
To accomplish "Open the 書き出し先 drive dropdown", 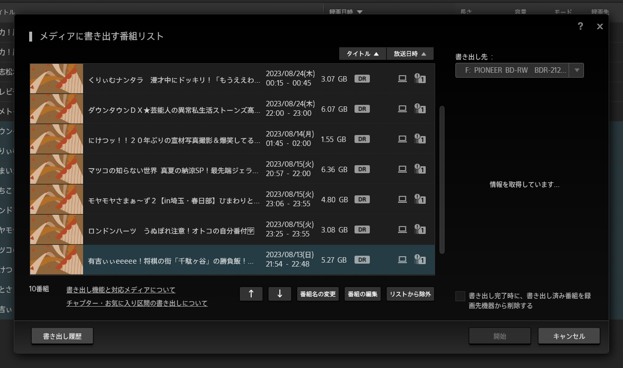I will 577,70.
